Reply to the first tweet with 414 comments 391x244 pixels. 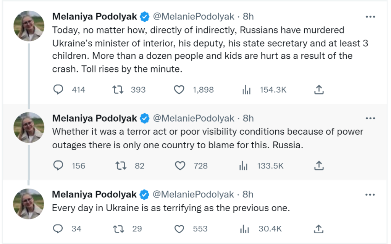point(58,90)
